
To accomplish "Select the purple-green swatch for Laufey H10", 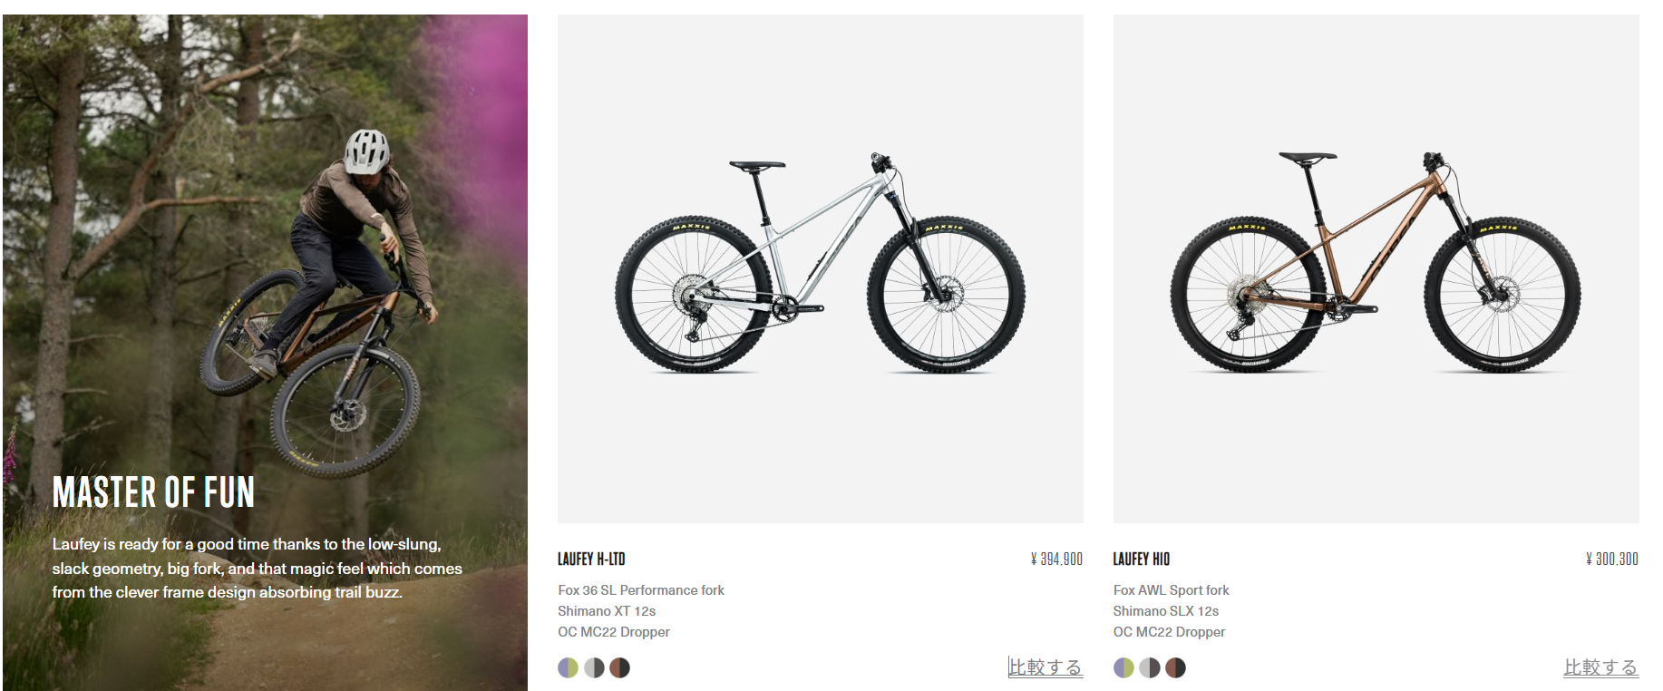I will (1123, 668).
